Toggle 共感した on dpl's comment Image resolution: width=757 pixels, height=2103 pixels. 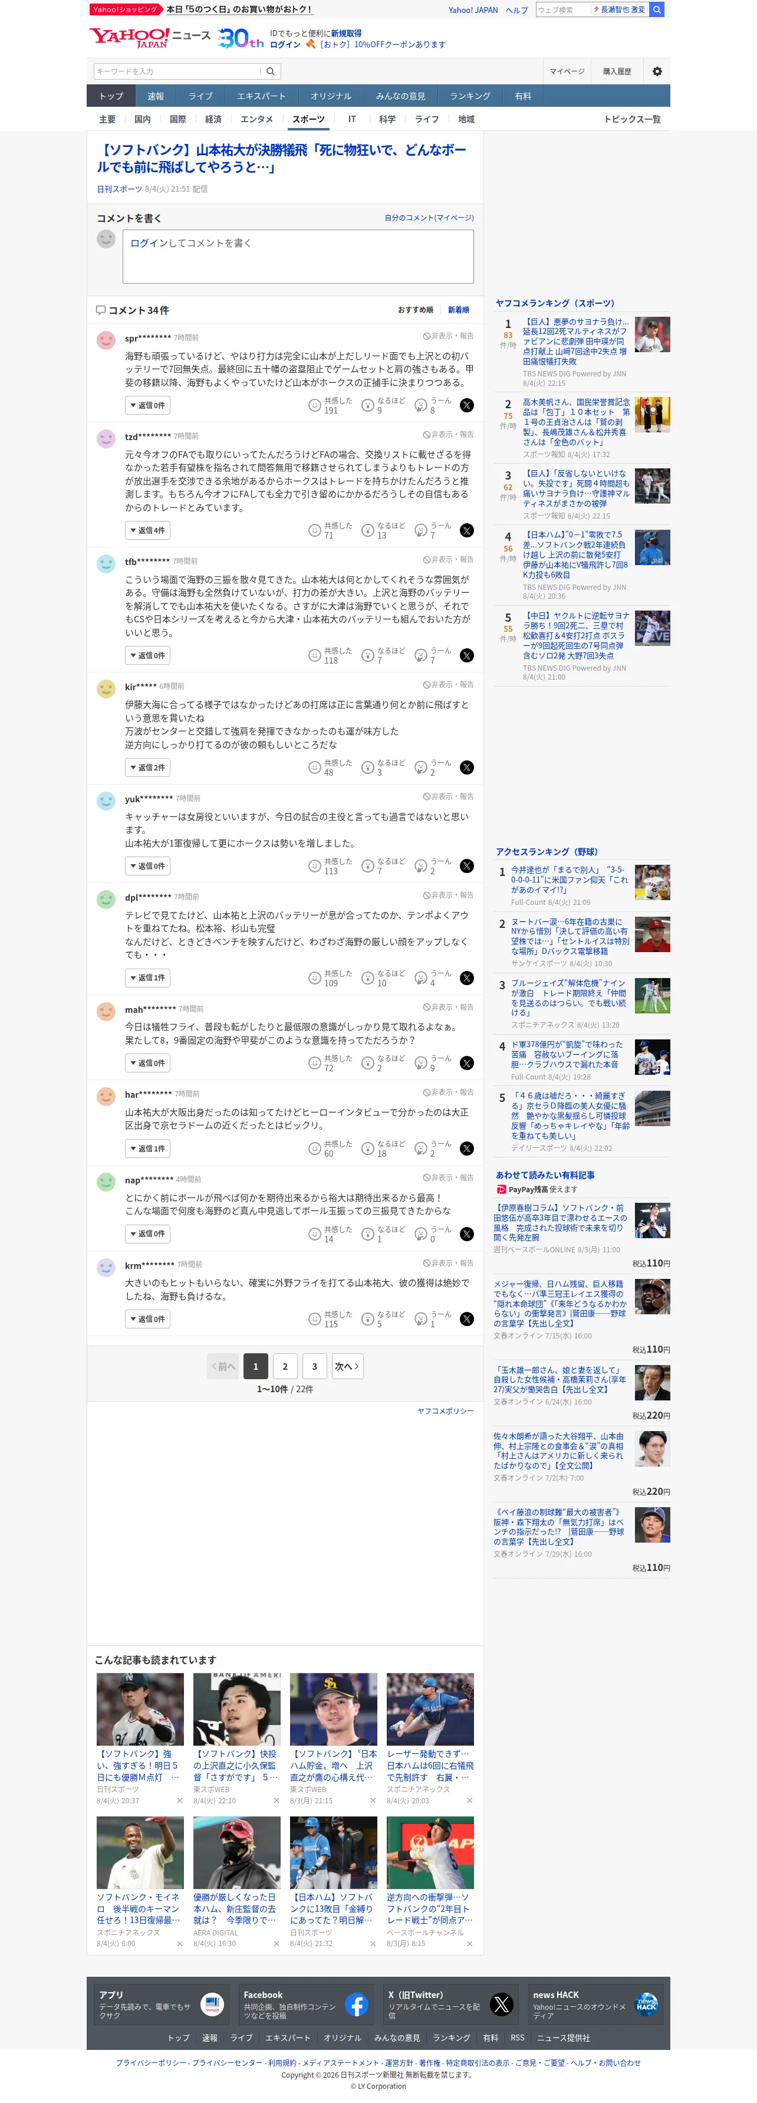330,978
